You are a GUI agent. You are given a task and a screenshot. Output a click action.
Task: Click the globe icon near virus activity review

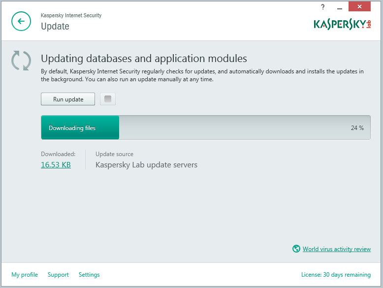(296, 249)
